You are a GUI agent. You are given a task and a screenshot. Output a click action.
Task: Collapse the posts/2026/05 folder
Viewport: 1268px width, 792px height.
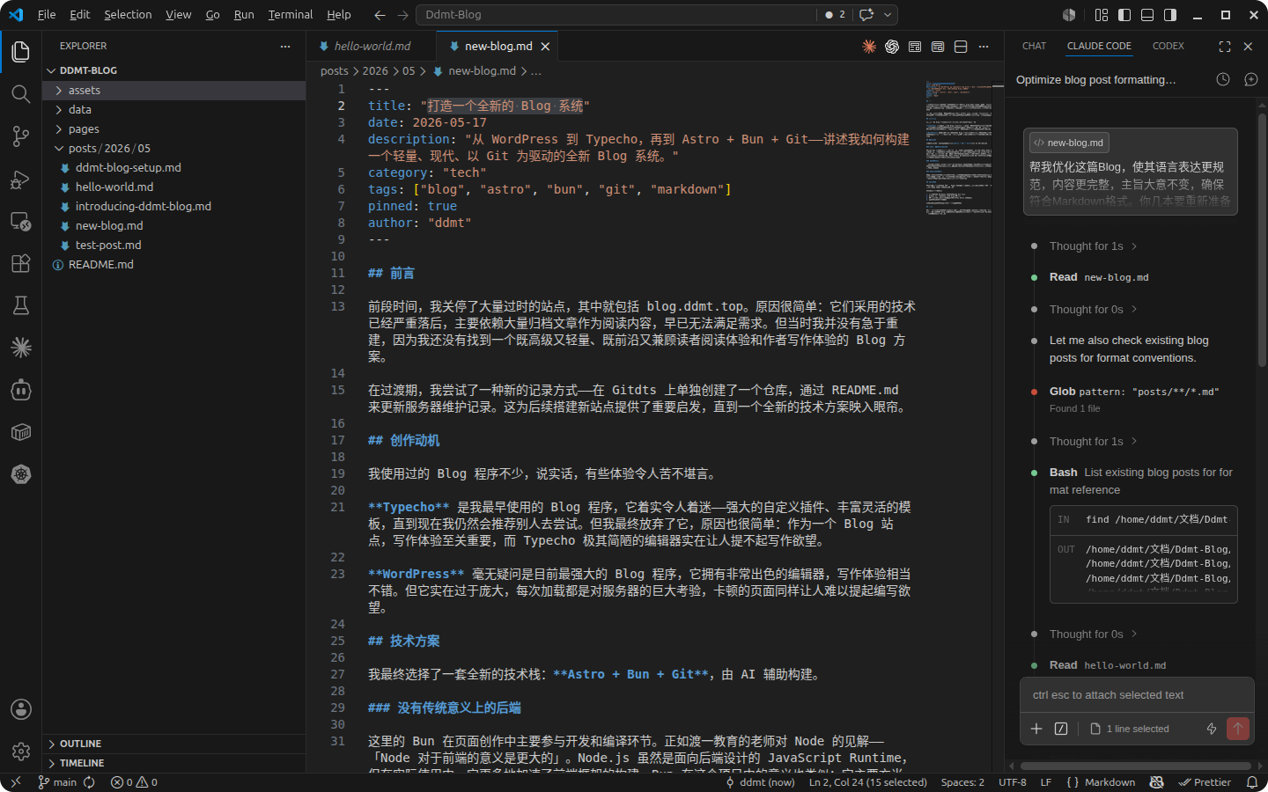[174, 149]
